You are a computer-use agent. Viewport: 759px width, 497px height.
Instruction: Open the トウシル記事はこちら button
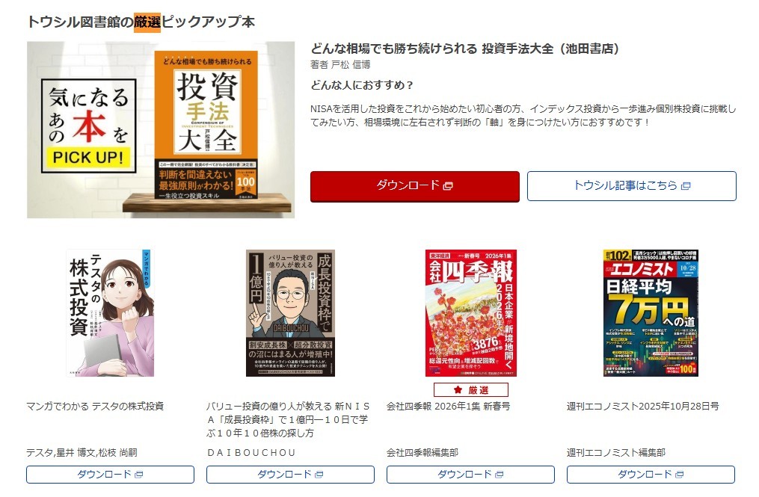pyautogui.click(x=632, y=186)
